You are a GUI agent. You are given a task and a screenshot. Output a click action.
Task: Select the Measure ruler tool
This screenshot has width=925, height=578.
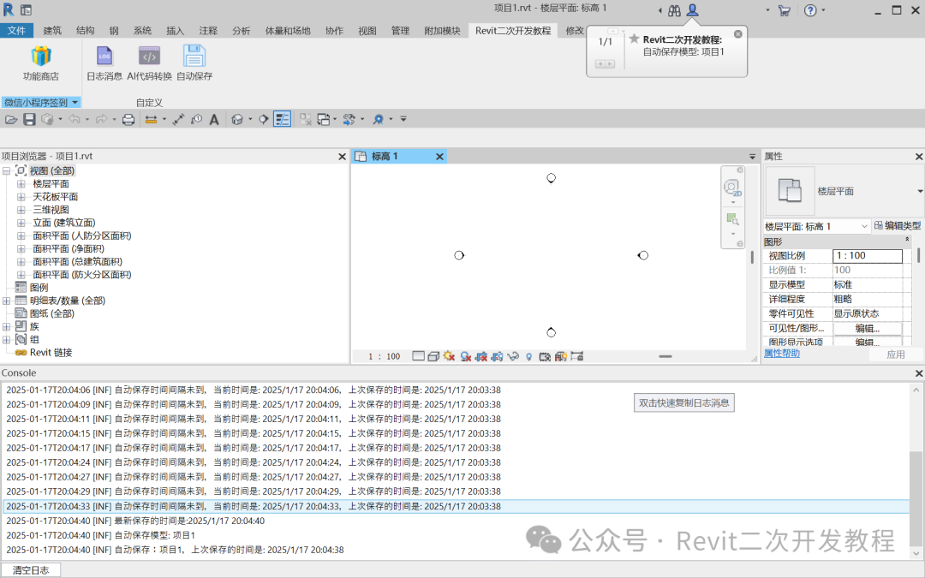click(151, 120)
